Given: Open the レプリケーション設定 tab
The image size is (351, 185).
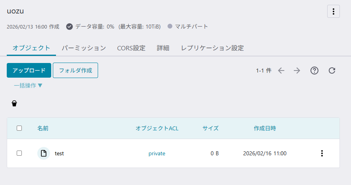Looking at the screenshot, I should (x=212, y=48).
